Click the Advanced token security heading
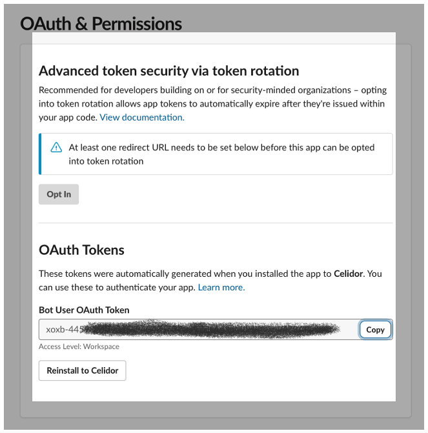The image size is (428, 433). (x=169, y=71)
